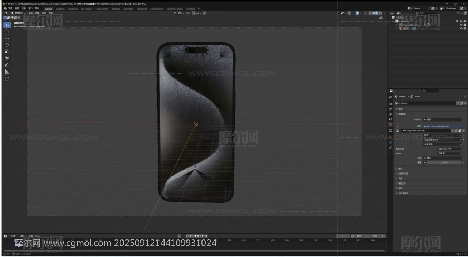The width and height of the screenshot is (468, 257).
Task: Add a new workspace with plus button
Action: point(199,9)
